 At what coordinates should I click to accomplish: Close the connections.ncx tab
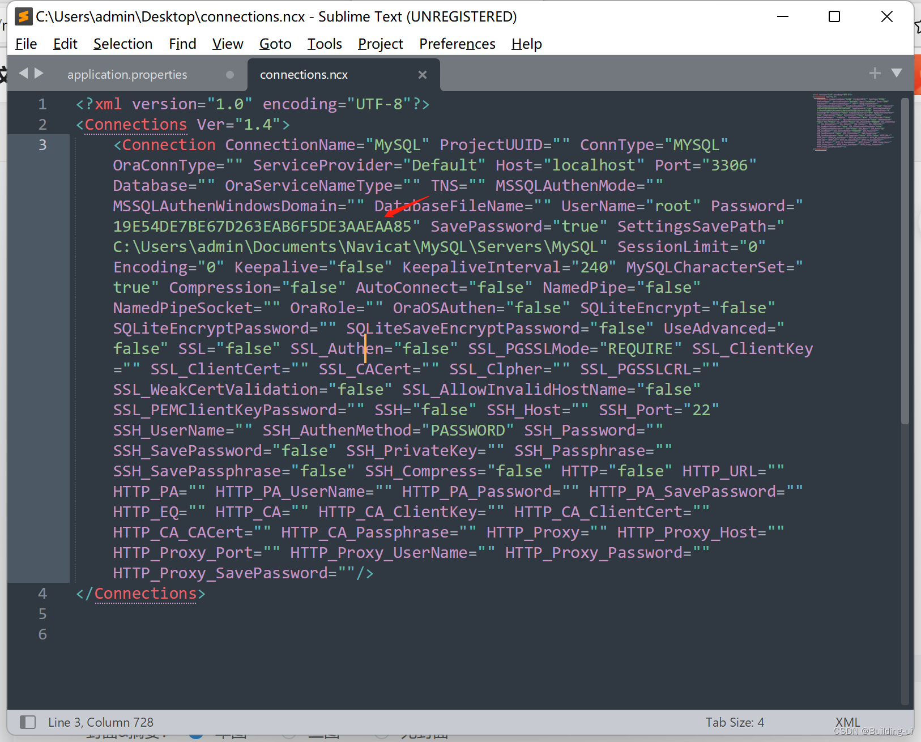[423, 75]
